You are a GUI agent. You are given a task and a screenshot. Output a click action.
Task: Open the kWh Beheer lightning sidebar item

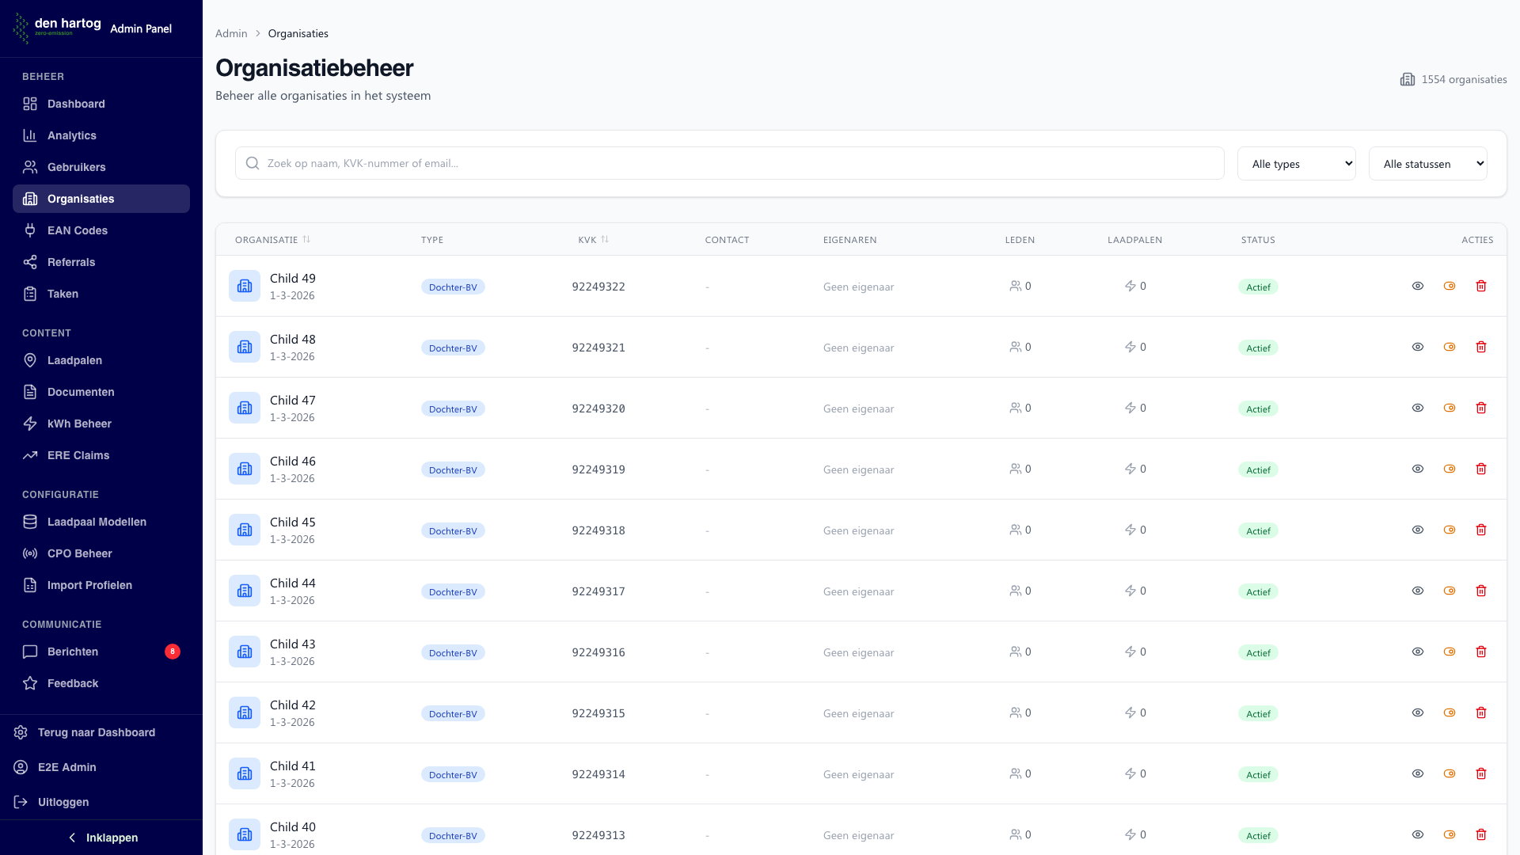tap(79, 424)
